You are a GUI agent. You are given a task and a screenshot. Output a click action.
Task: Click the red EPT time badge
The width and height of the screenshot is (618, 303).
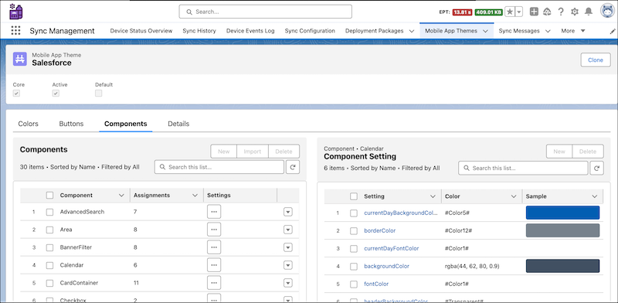point(462,12)
